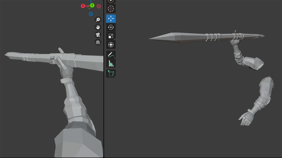The height and width of the screenshot is (158, 282).
Task: Select the 3D Cursor tool
Action: pyautogui.click(x=111, y=9)
